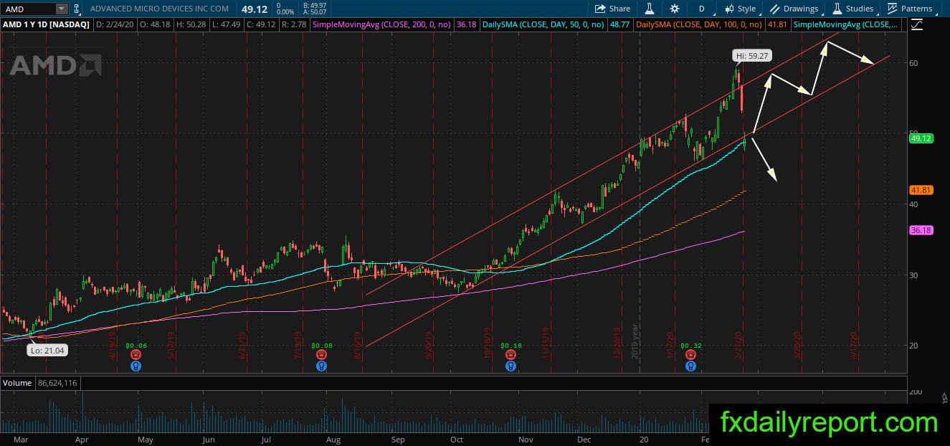Viewport: 950px width, 446px height.
Task: Click the Lo: 21.04 price bubble
Action: [x=47, y=351]
